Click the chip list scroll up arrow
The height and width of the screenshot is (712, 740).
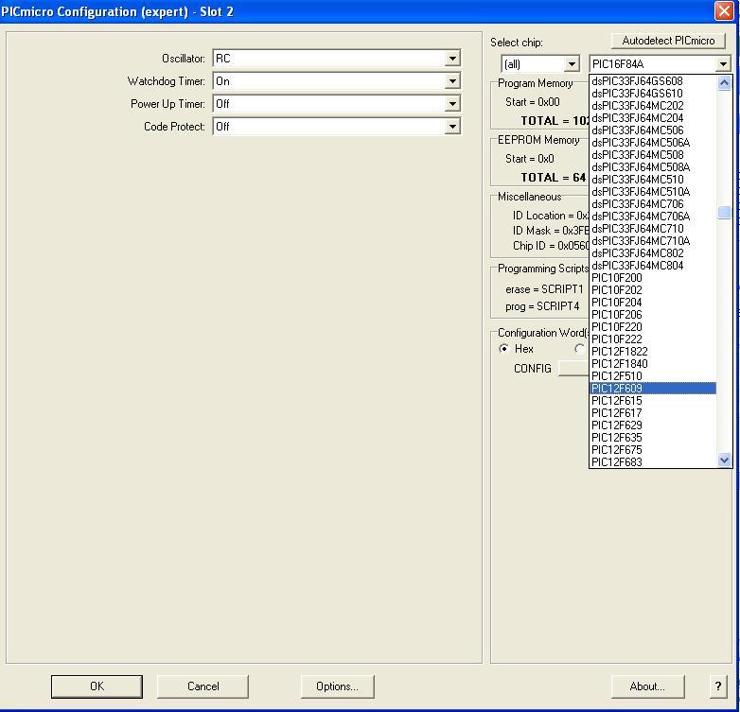point(725,83)
